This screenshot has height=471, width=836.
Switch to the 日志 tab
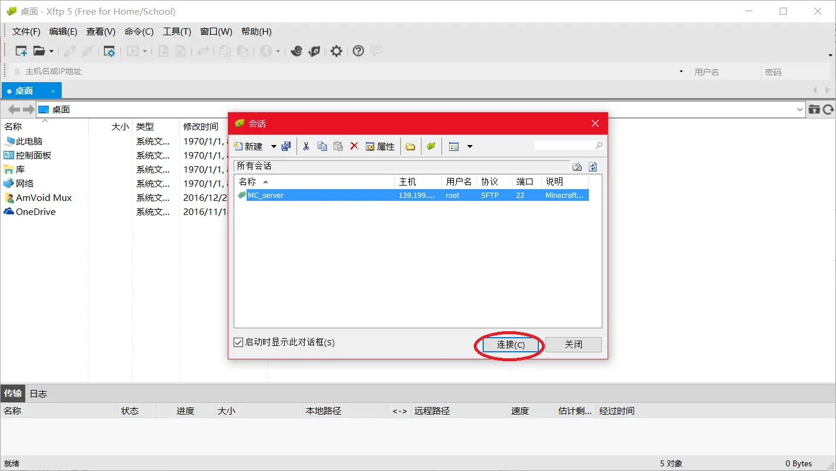(38, 393)
